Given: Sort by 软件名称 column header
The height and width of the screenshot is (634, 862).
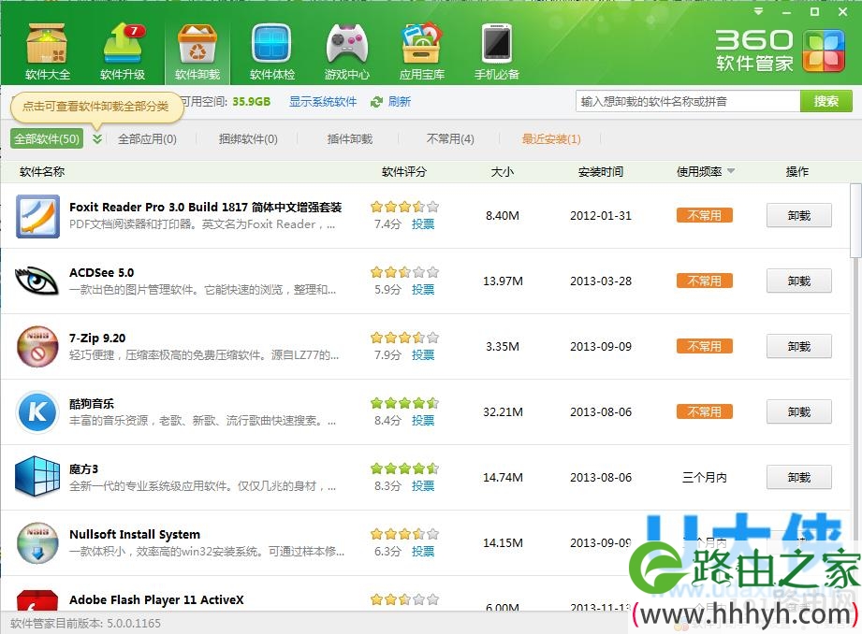Looking at the screenshot, I should (x=42, y=171).
